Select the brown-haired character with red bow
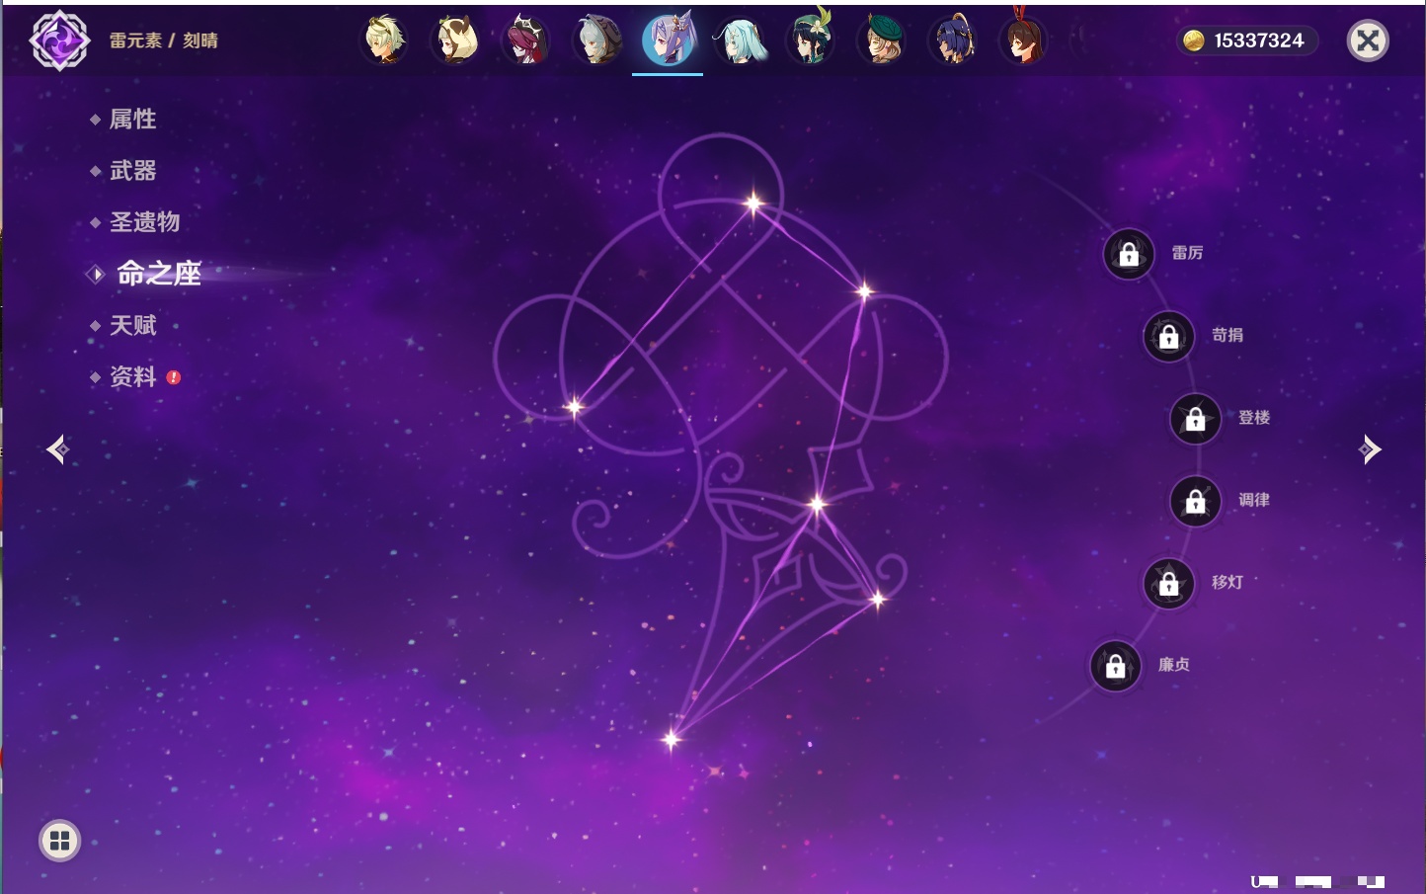Viewport: 1426px width, 894px height. 1024,41
